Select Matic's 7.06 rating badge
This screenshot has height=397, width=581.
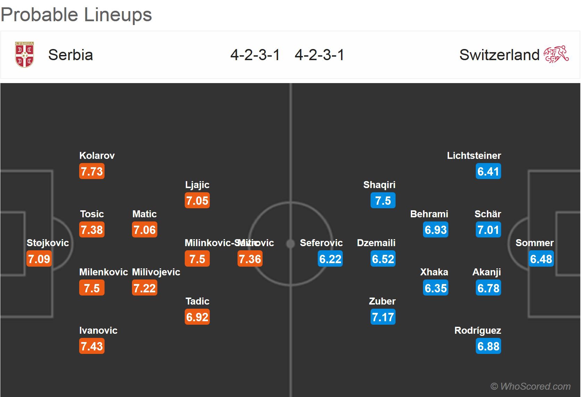click(x=144, y=230)
